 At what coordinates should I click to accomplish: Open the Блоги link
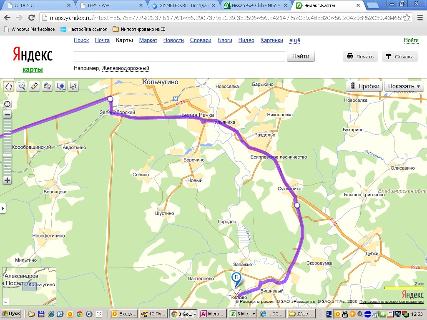pos(225,40)
